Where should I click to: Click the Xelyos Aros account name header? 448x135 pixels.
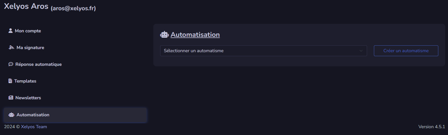point(26,6)
